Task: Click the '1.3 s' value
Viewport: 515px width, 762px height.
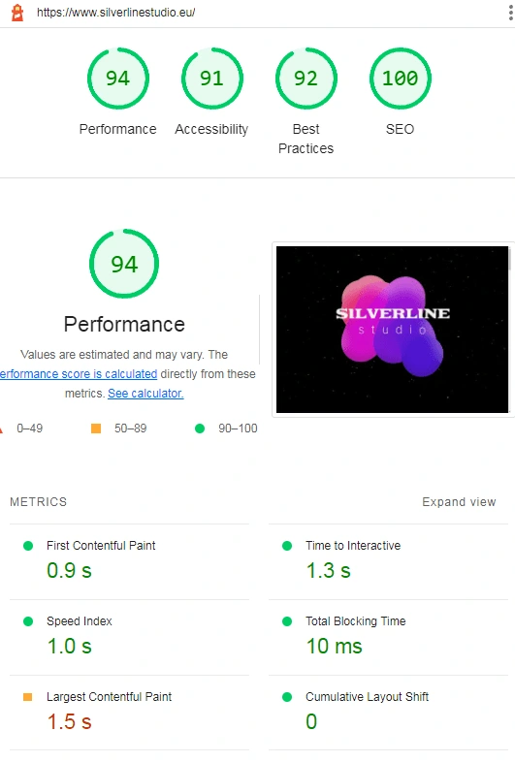Action: (328, 570)
